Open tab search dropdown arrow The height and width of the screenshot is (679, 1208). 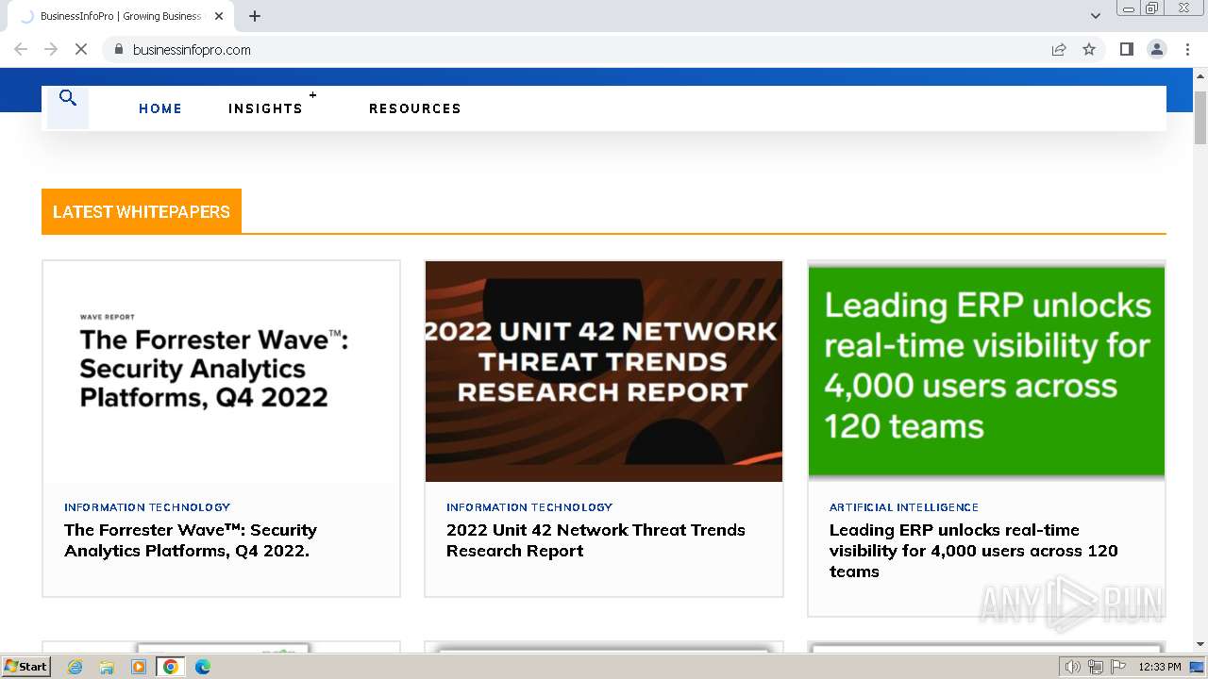[x=1095, y=16]
